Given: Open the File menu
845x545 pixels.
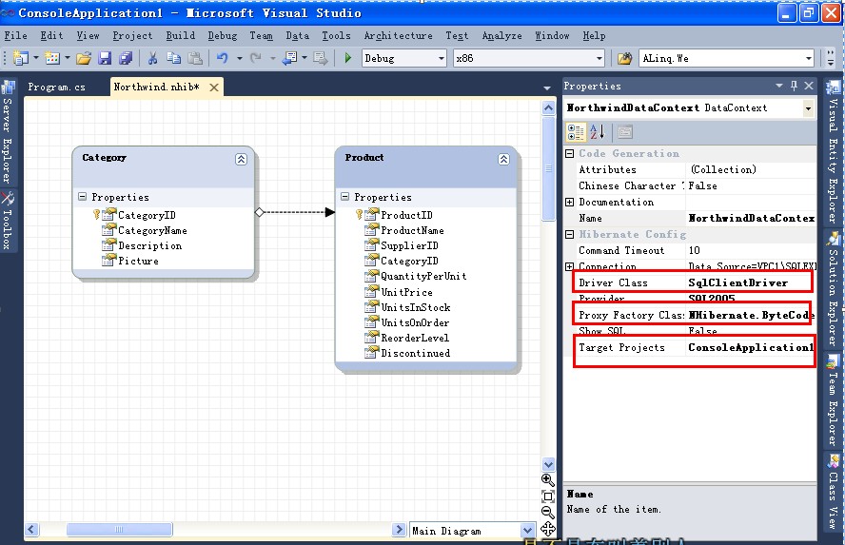Looking at the screenshot, I should [15, 35].
